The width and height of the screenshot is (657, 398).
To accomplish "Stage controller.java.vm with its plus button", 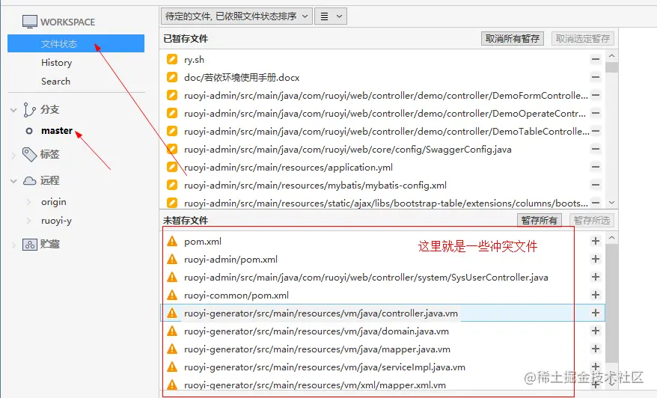I will (x=596, y=313).
